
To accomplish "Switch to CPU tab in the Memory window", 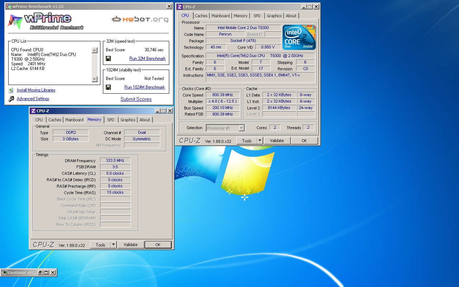I will (39, 120).
